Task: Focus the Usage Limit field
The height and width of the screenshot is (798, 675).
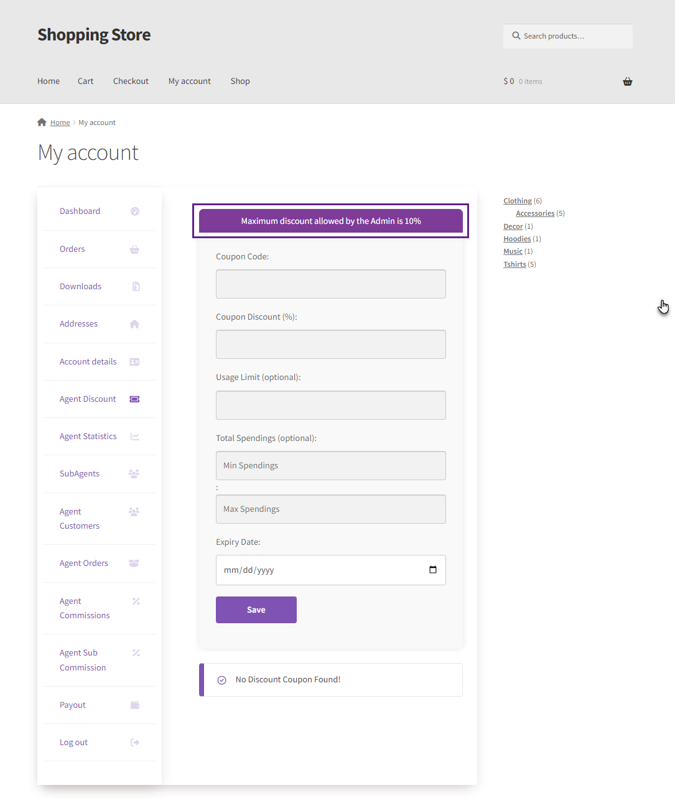Action: pos(331,405)
